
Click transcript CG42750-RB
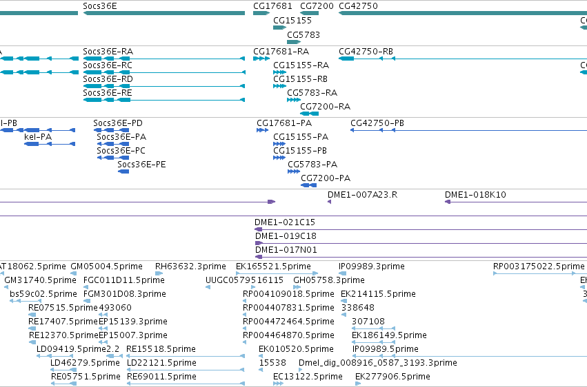366,52
